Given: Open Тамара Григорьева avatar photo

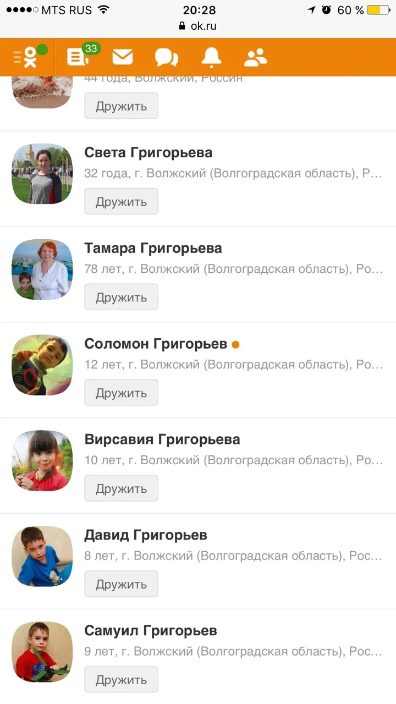Looking at the screenshot, I should (42, 269).
